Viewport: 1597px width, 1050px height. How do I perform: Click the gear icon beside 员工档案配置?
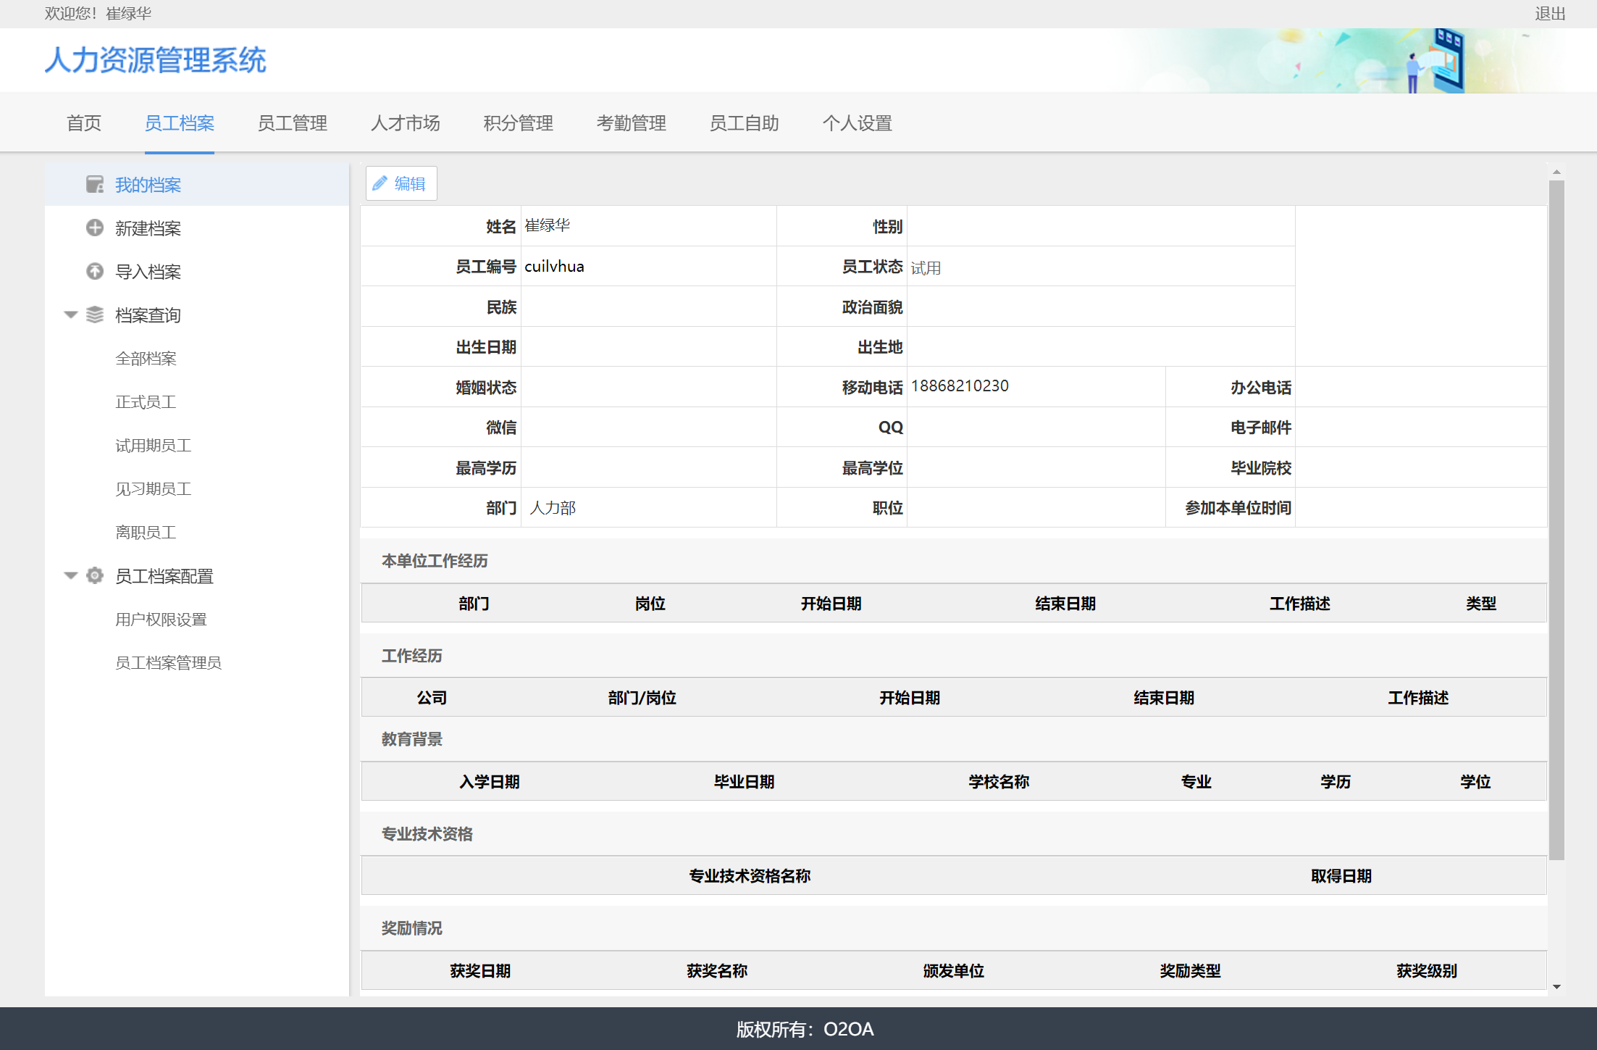[x=95, y=575]
